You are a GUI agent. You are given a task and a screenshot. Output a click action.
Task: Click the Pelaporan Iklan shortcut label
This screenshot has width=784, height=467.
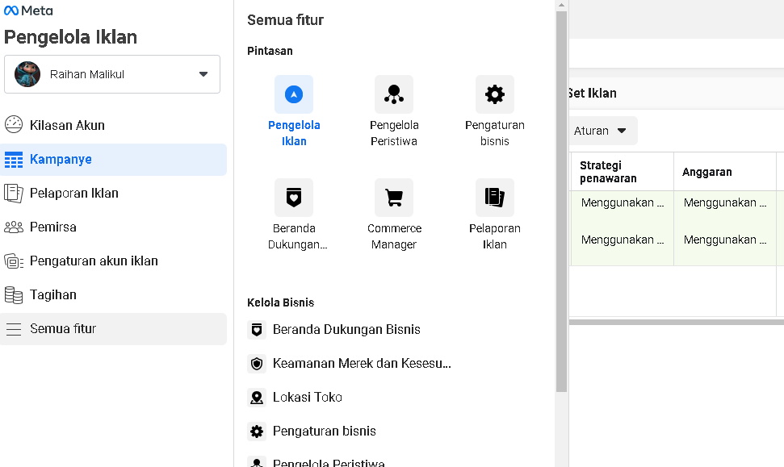[x=494, y=236]
